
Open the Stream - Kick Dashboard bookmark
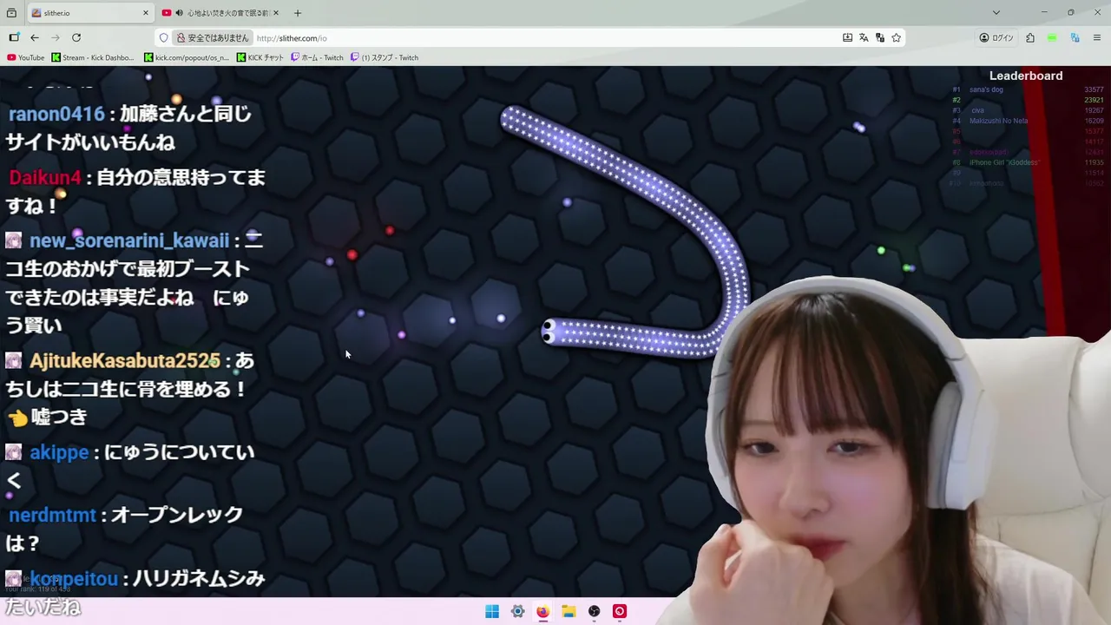click(x=93, y=57)
